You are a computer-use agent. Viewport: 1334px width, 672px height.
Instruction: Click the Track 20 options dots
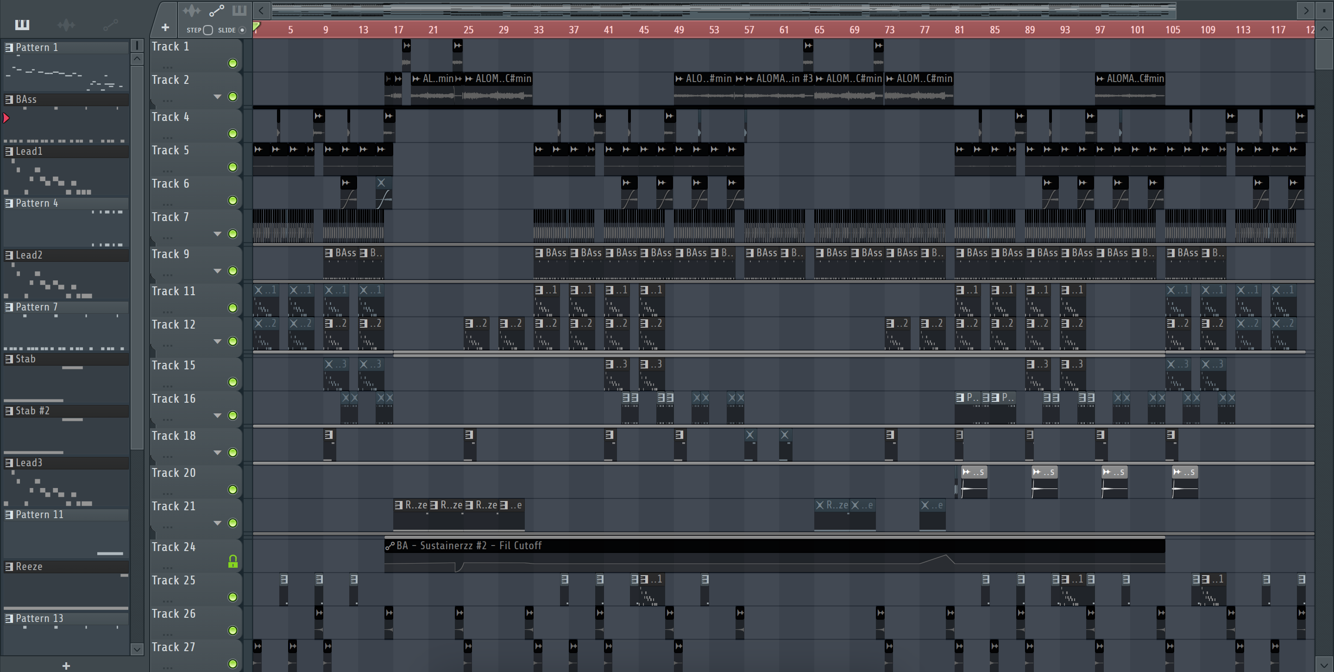167,494
